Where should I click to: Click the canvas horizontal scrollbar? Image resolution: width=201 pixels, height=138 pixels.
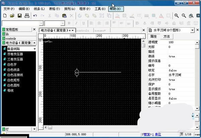pos(90,127)
